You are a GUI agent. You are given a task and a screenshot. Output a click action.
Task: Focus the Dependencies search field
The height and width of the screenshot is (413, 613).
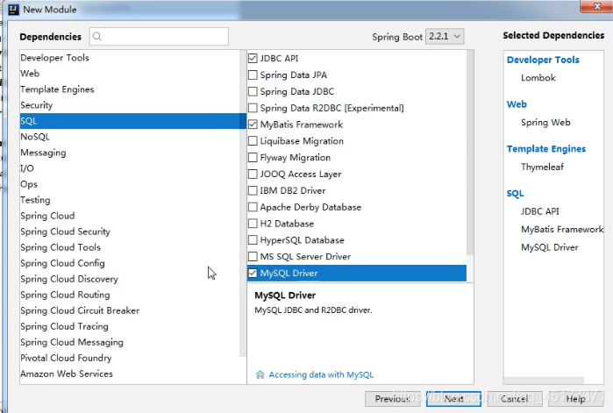159,36
